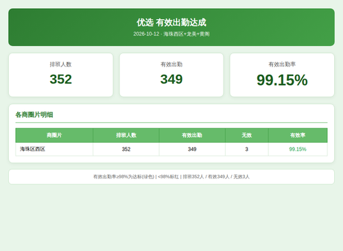Click the title '优选 有效出勤达成'

click(x=171, y=23)
